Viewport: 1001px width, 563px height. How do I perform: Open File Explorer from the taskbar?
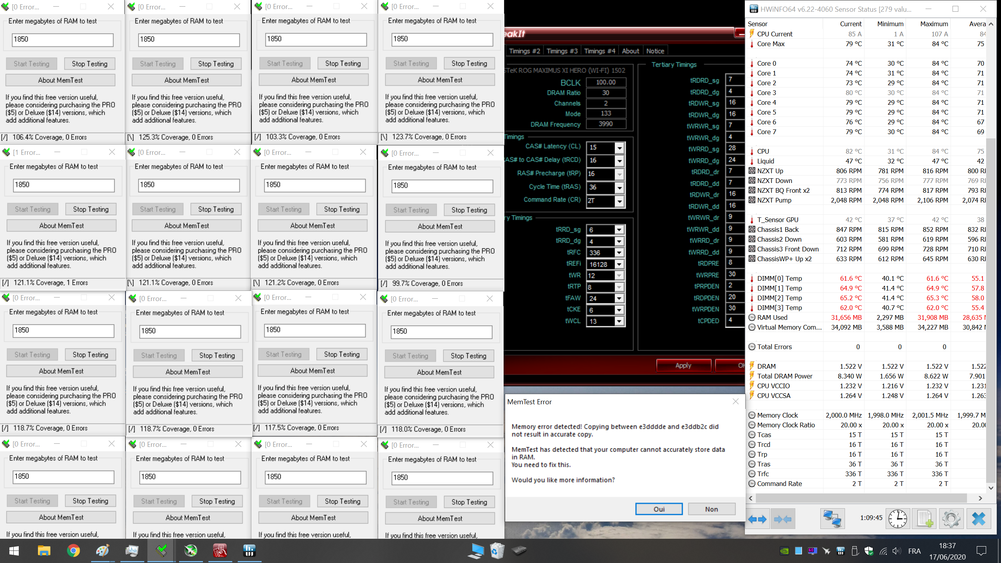click(x=44, y=551)
